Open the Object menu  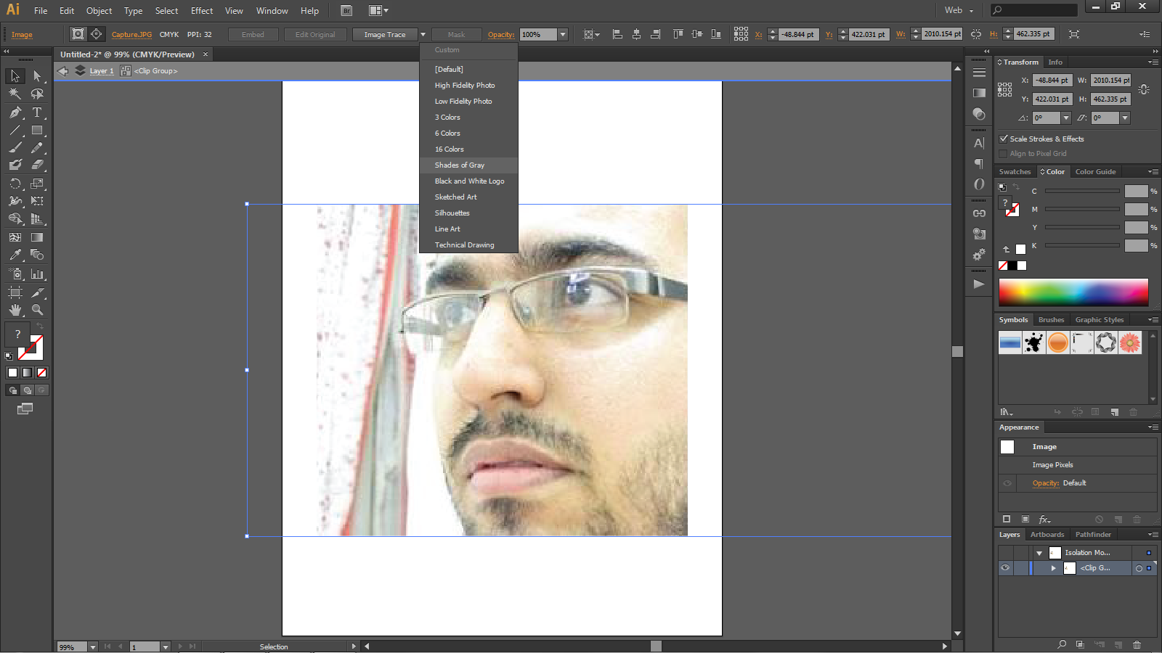[99, 11]
